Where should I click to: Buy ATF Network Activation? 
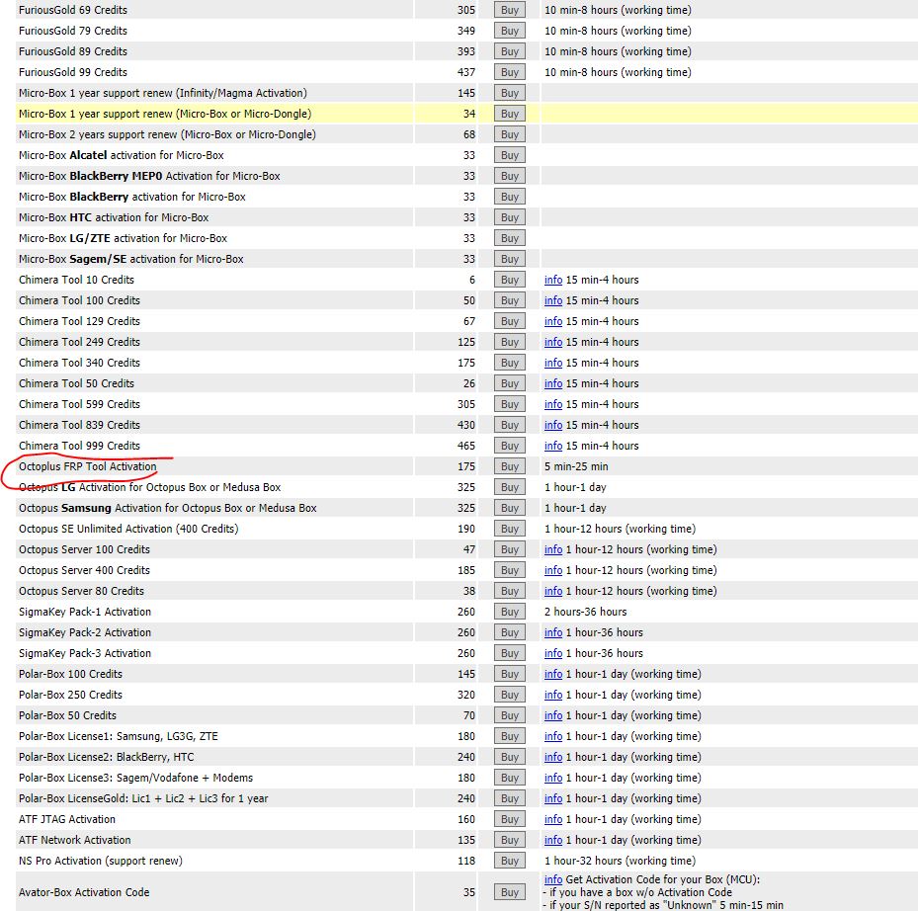(x=509, y=840)
